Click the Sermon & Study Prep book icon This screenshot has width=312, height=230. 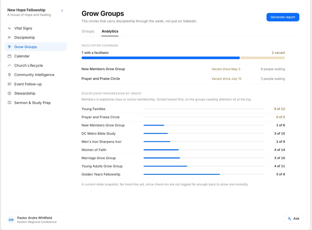point(9,103)
